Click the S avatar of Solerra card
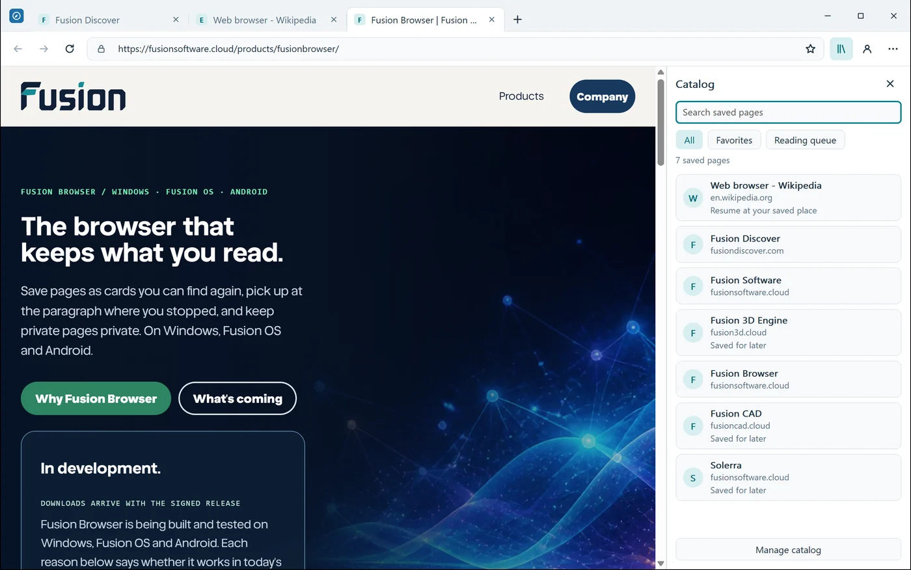This screenshot has height=570, width=911. 693,478
